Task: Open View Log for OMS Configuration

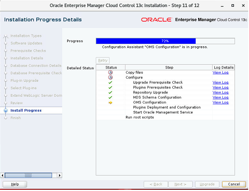Action: [x=220, y=102]
